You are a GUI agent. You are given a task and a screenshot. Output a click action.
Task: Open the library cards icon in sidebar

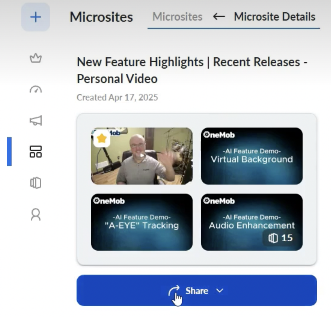[x=36, y=183]
